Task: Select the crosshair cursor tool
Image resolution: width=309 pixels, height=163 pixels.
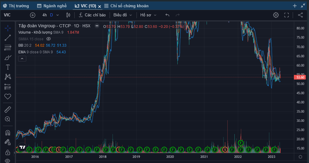Action: pyautogui.click(x=8, y=28)
